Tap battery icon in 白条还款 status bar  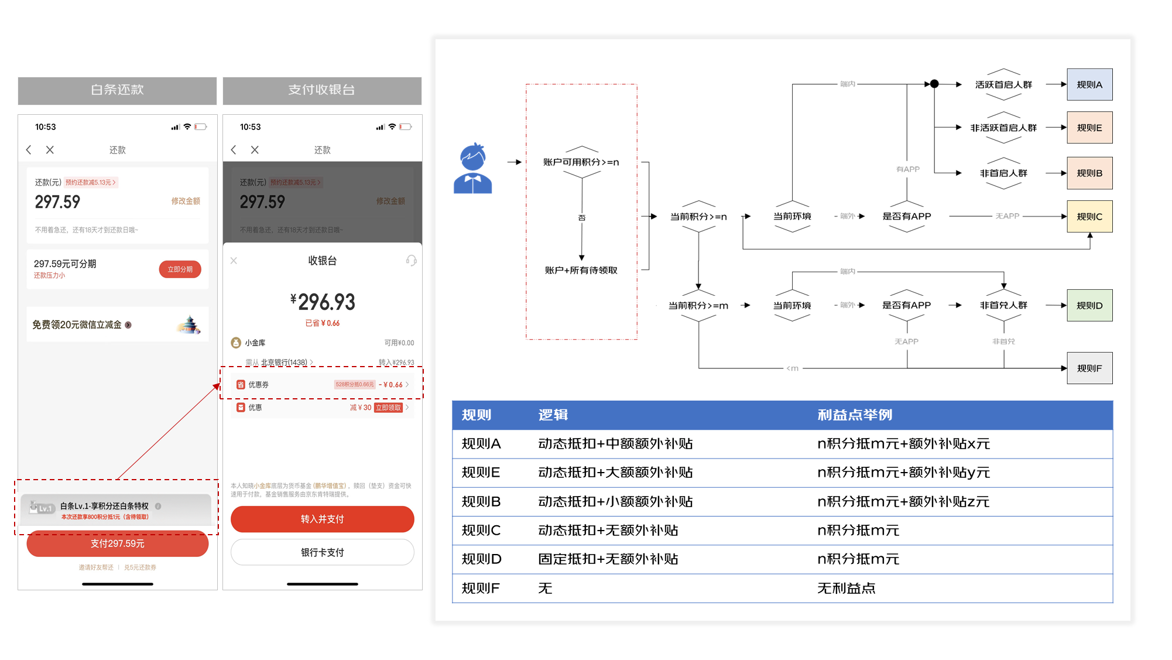coord(201,126)
